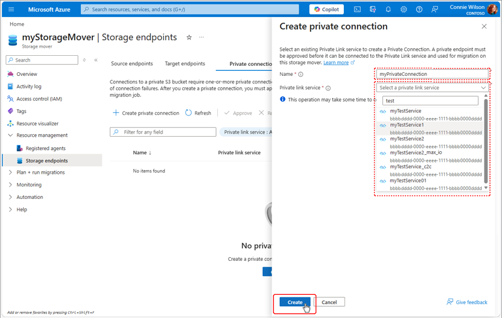Open the top bar feedback icon
This screenshot has height=318, width=502.
[434, 9]
